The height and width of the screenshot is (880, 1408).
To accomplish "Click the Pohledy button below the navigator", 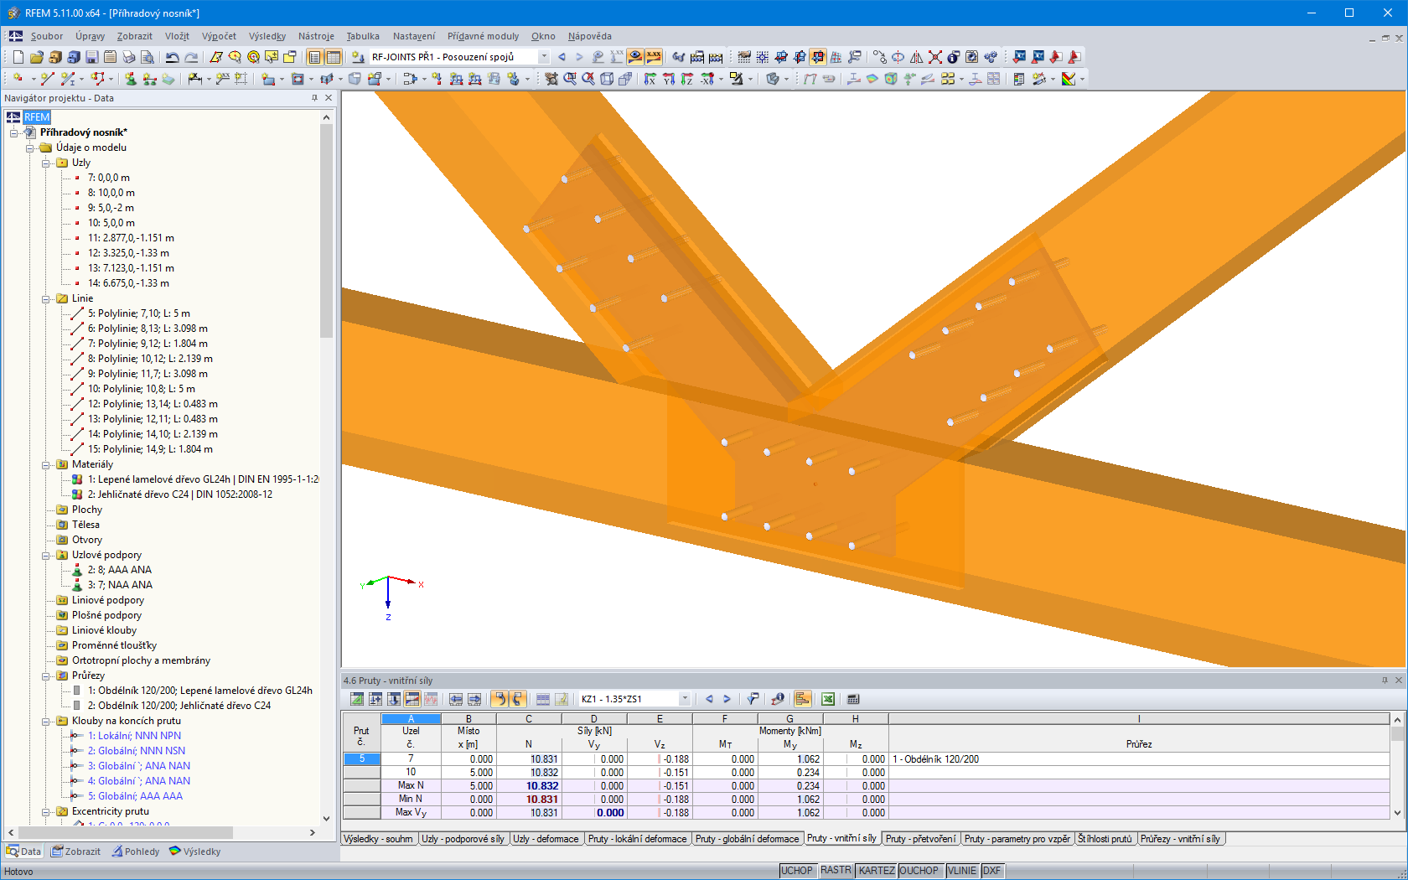I will tap(137, 851).
